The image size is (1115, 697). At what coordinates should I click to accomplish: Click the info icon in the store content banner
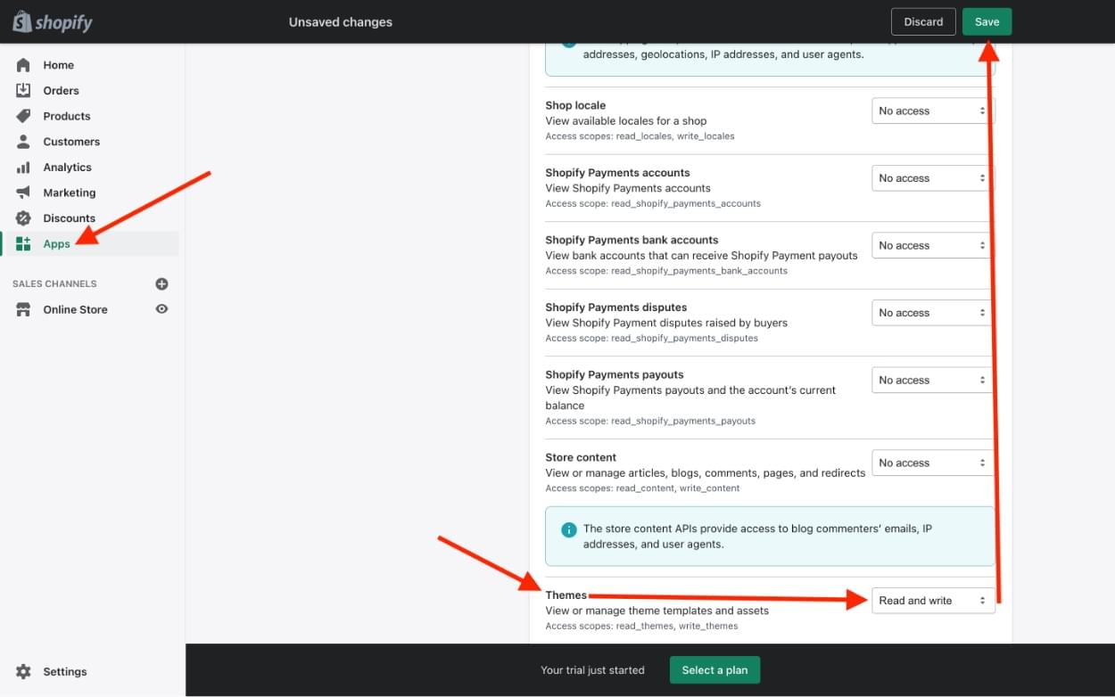coord(568,529)
